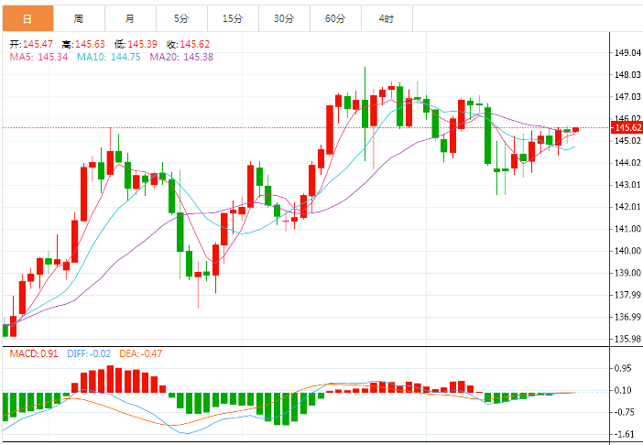This screenshot has width=643, height=445.
Task: Click the MACD:0.91 indicator label
Action: (34, 353)
